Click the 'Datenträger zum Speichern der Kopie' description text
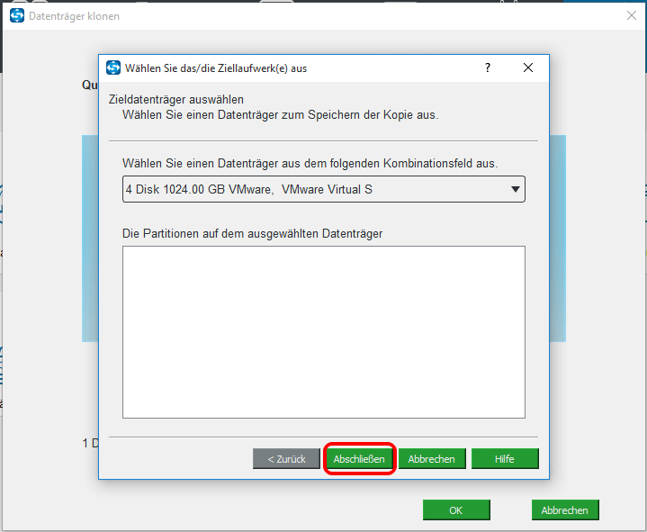Screen dimensions: 647x532 [x=280, y=114]
